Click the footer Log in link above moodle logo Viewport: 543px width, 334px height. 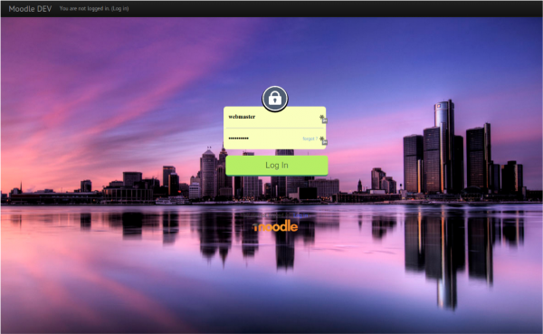(300, 215)
